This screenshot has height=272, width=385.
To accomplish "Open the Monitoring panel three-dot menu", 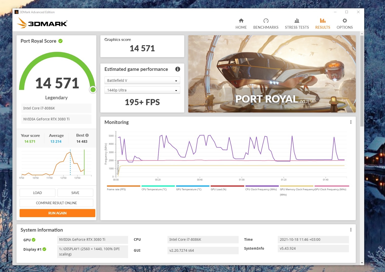I will click(x=351, y=122).
